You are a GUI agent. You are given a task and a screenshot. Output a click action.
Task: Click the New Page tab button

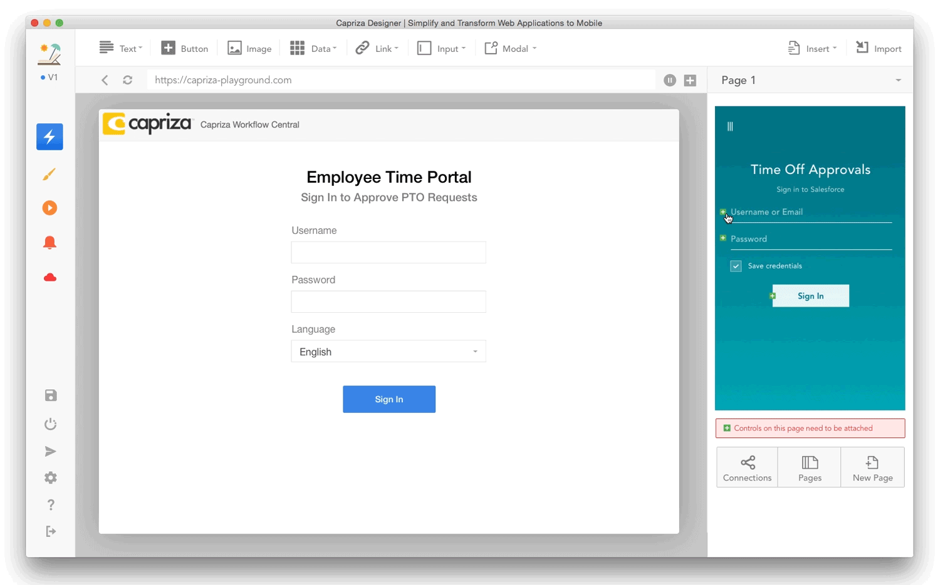click(x=873, y=467)
